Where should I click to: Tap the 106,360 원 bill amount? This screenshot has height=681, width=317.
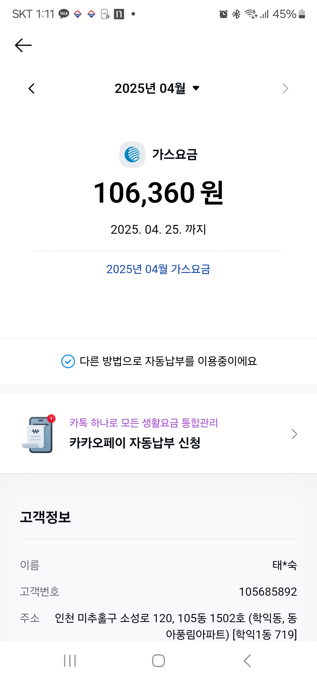pos(158,193)
